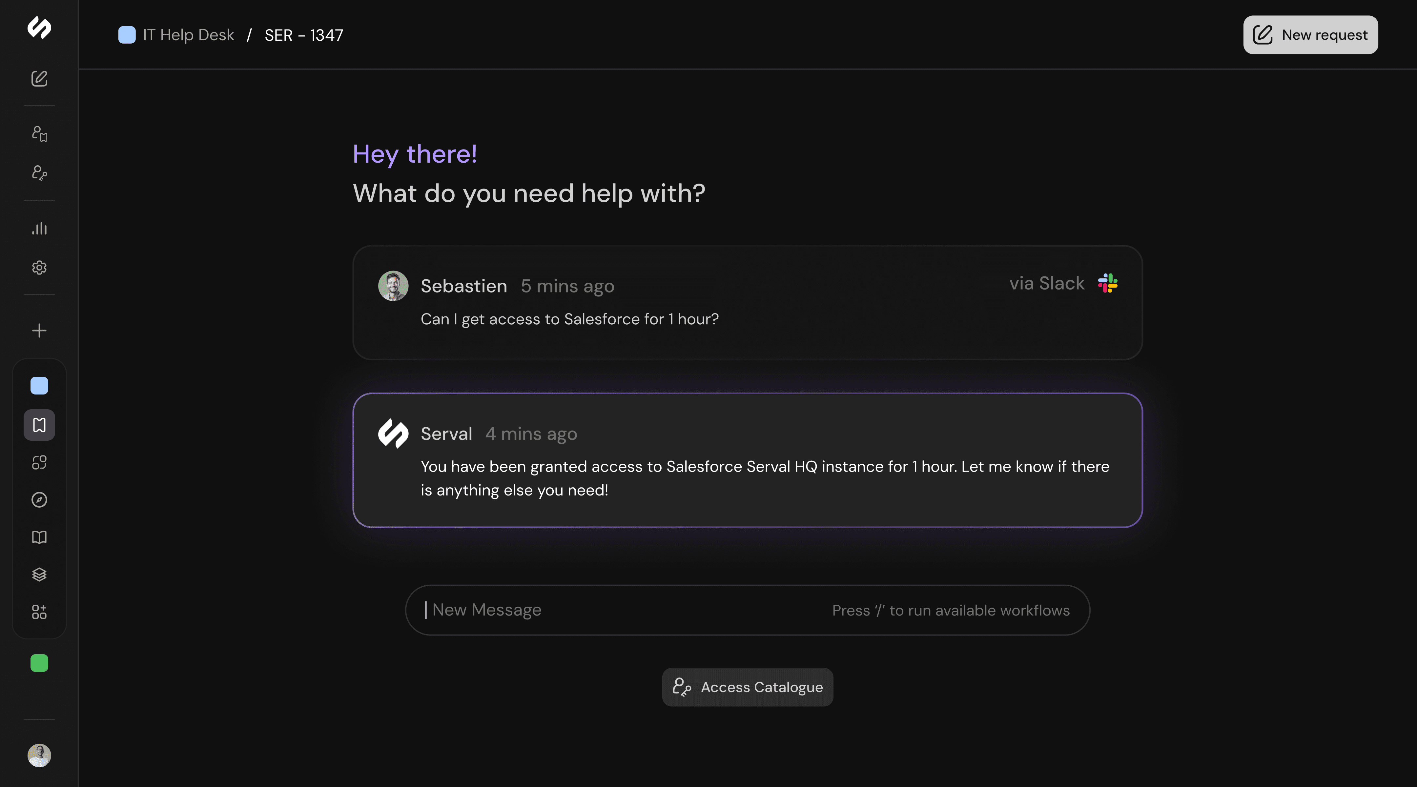Open the settings gear icon
This screenshot has width=1417, height=787.
[x=39, y=267]
